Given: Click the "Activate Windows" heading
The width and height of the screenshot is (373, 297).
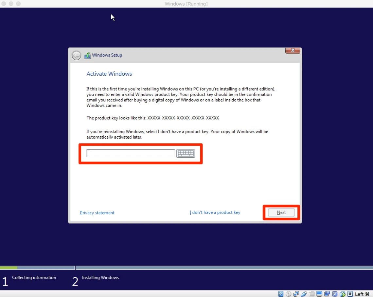Looking at the screenshot, I should (109, 74).
